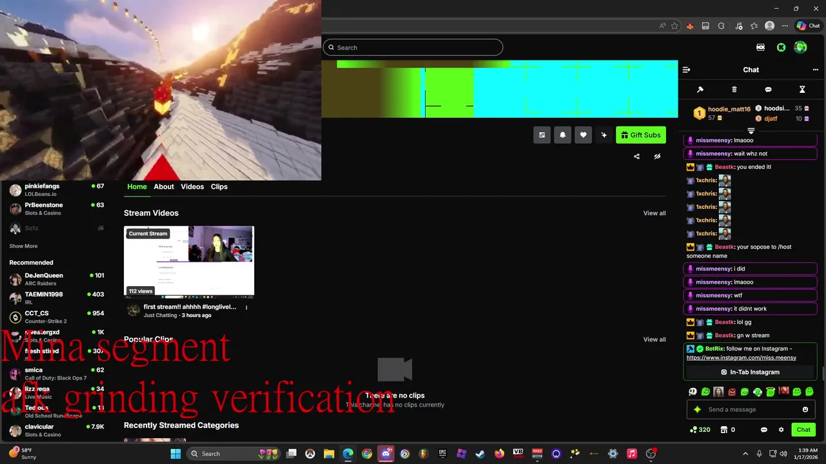Switch to the About tab
The image size is (826, 464).
164,186
